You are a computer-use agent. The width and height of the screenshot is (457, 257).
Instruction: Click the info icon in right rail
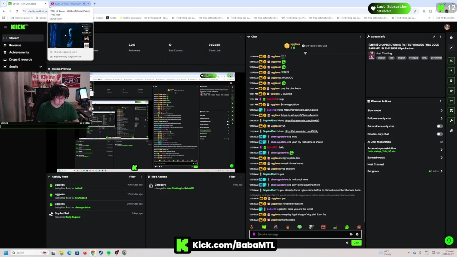[451, 37]
